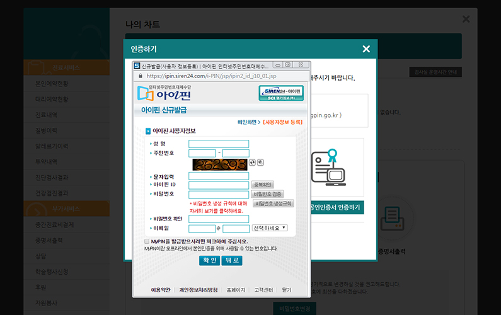Click the S favicon in popup title bar
The height and width of the screenshot is (315, 501).
(x=137, y=66)
